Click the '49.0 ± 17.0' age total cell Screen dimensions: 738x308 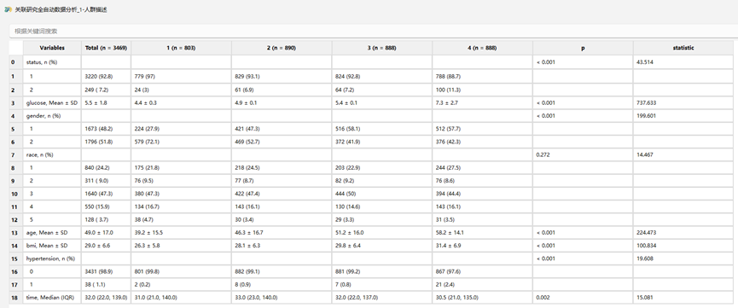[106, 233]
